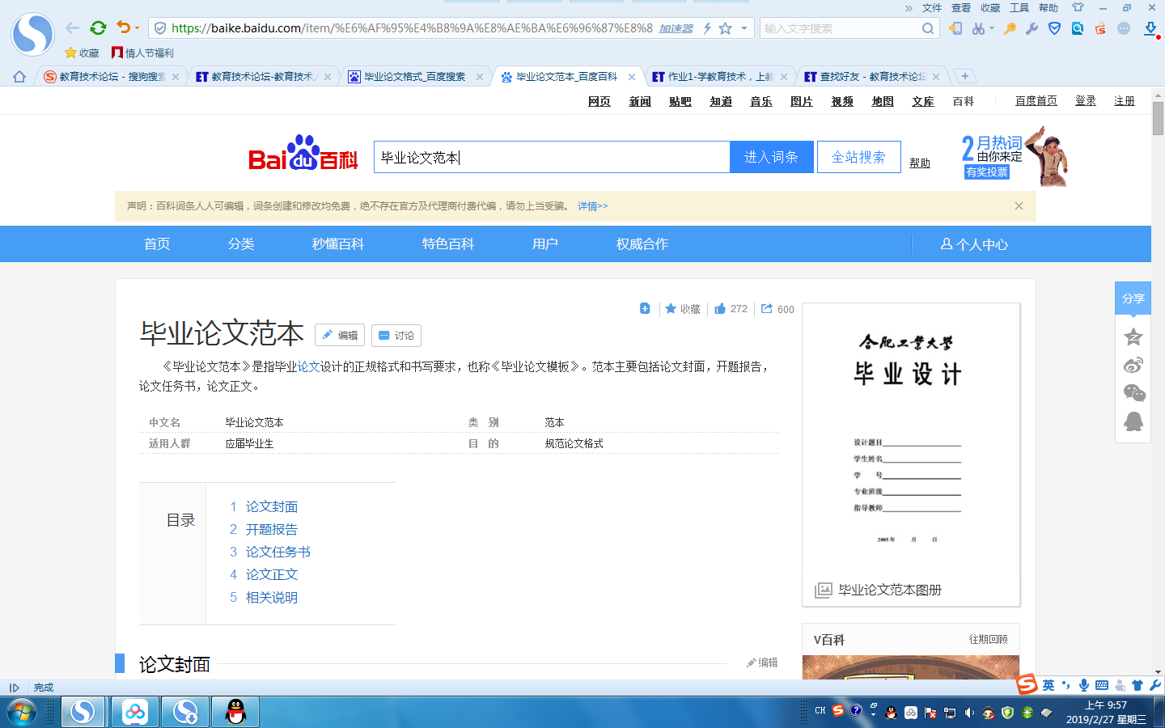Close the yellow 声明 notice bar
This screenshot has height=728, width=1165.
pyautogui.click(x=1019, y=206)
